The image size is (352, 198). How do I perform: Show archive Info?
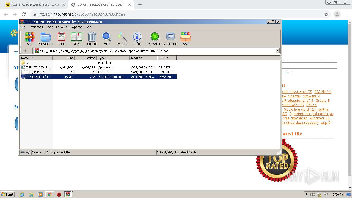pos(137,38)
